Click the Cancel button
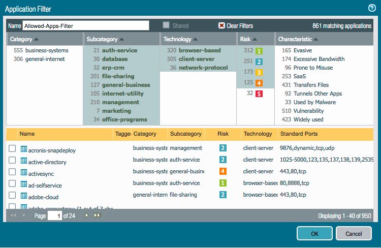The width and height of the screenshot is (381, 248). coord(354,233)
